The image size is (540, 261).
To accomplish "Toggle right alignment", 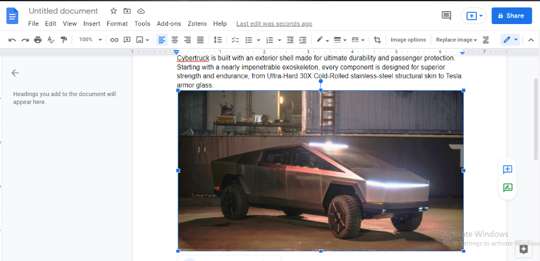I will (x=187, y=40).
